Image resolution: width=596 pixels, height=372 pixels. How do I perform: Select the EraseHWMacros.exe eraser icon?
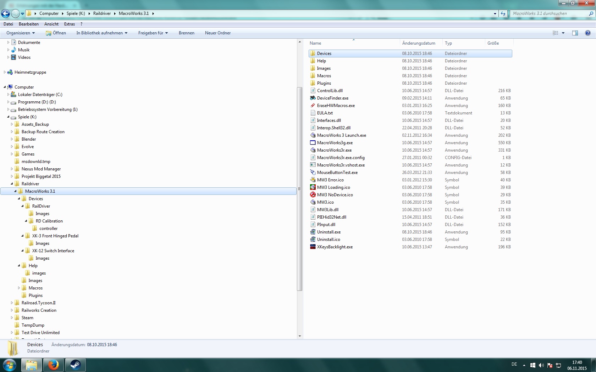click(x=313, y=106)
